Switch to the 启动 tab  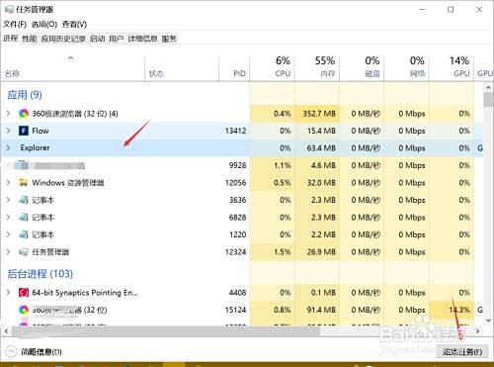click(x=97, y=39)
